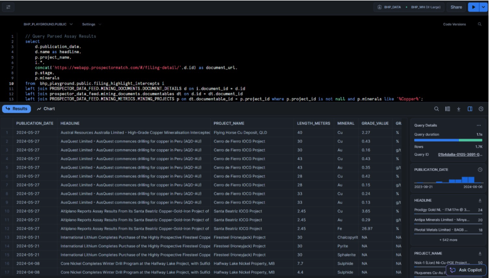The height and width of the screenshot is (278, 489).
Task: Click the publication date histogram chart
Action: 448,179
